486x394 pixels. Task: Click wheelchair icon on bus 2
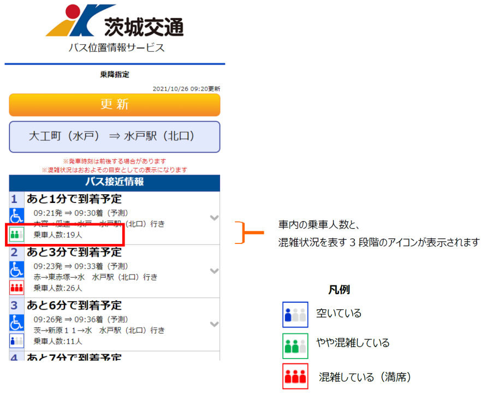click(17, 270)
